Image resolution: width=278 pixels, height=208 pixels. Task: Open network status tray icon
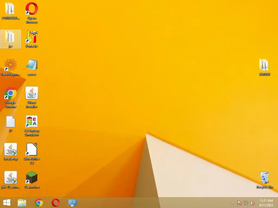click(x=246, y=203)
